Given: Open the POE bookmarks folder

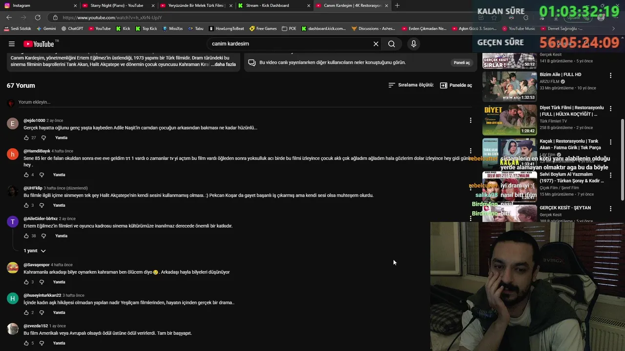Looking at the screenshot, I should pos(289,29).
